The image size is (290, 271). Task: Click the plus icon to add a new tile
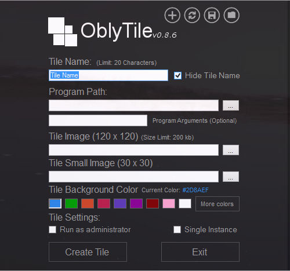point(172,15)
